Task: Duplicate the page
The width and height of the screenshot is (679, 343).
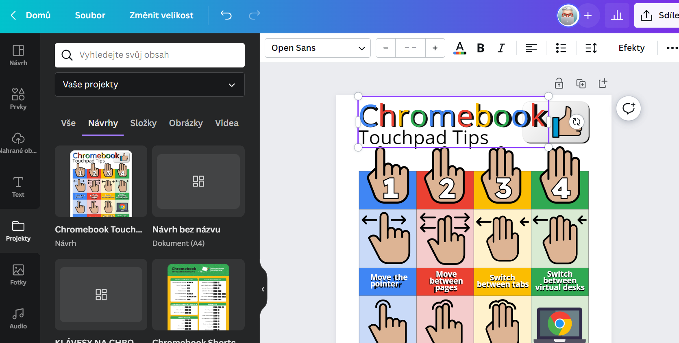Action: 581,83
